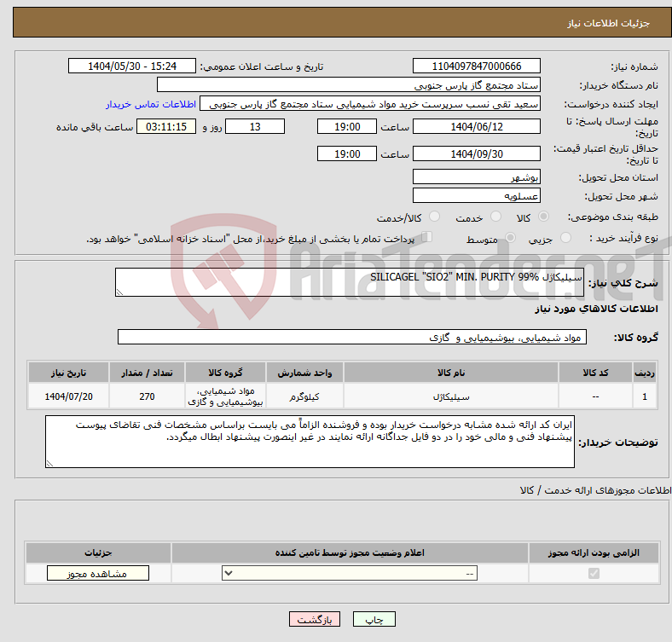Select the کالا/خدمت radio button
The width and height of the screenshot is (672, 642).
[435, 217]
